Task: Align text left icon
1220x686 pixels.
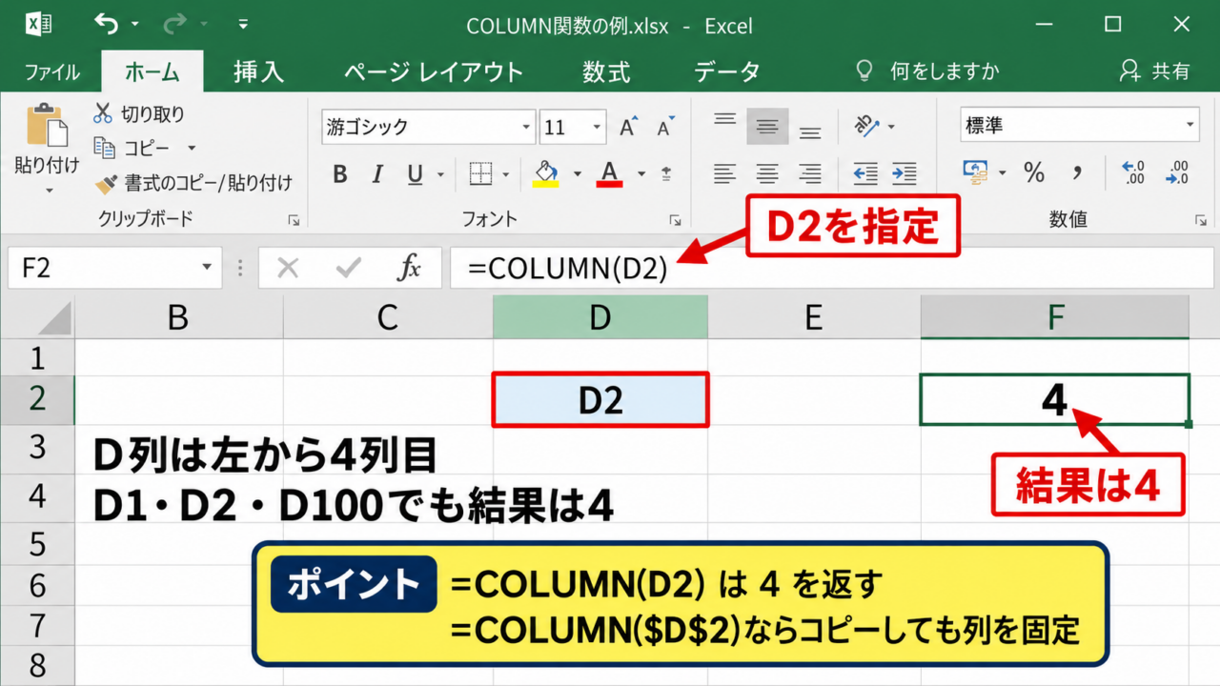Action: click(725, 174)
